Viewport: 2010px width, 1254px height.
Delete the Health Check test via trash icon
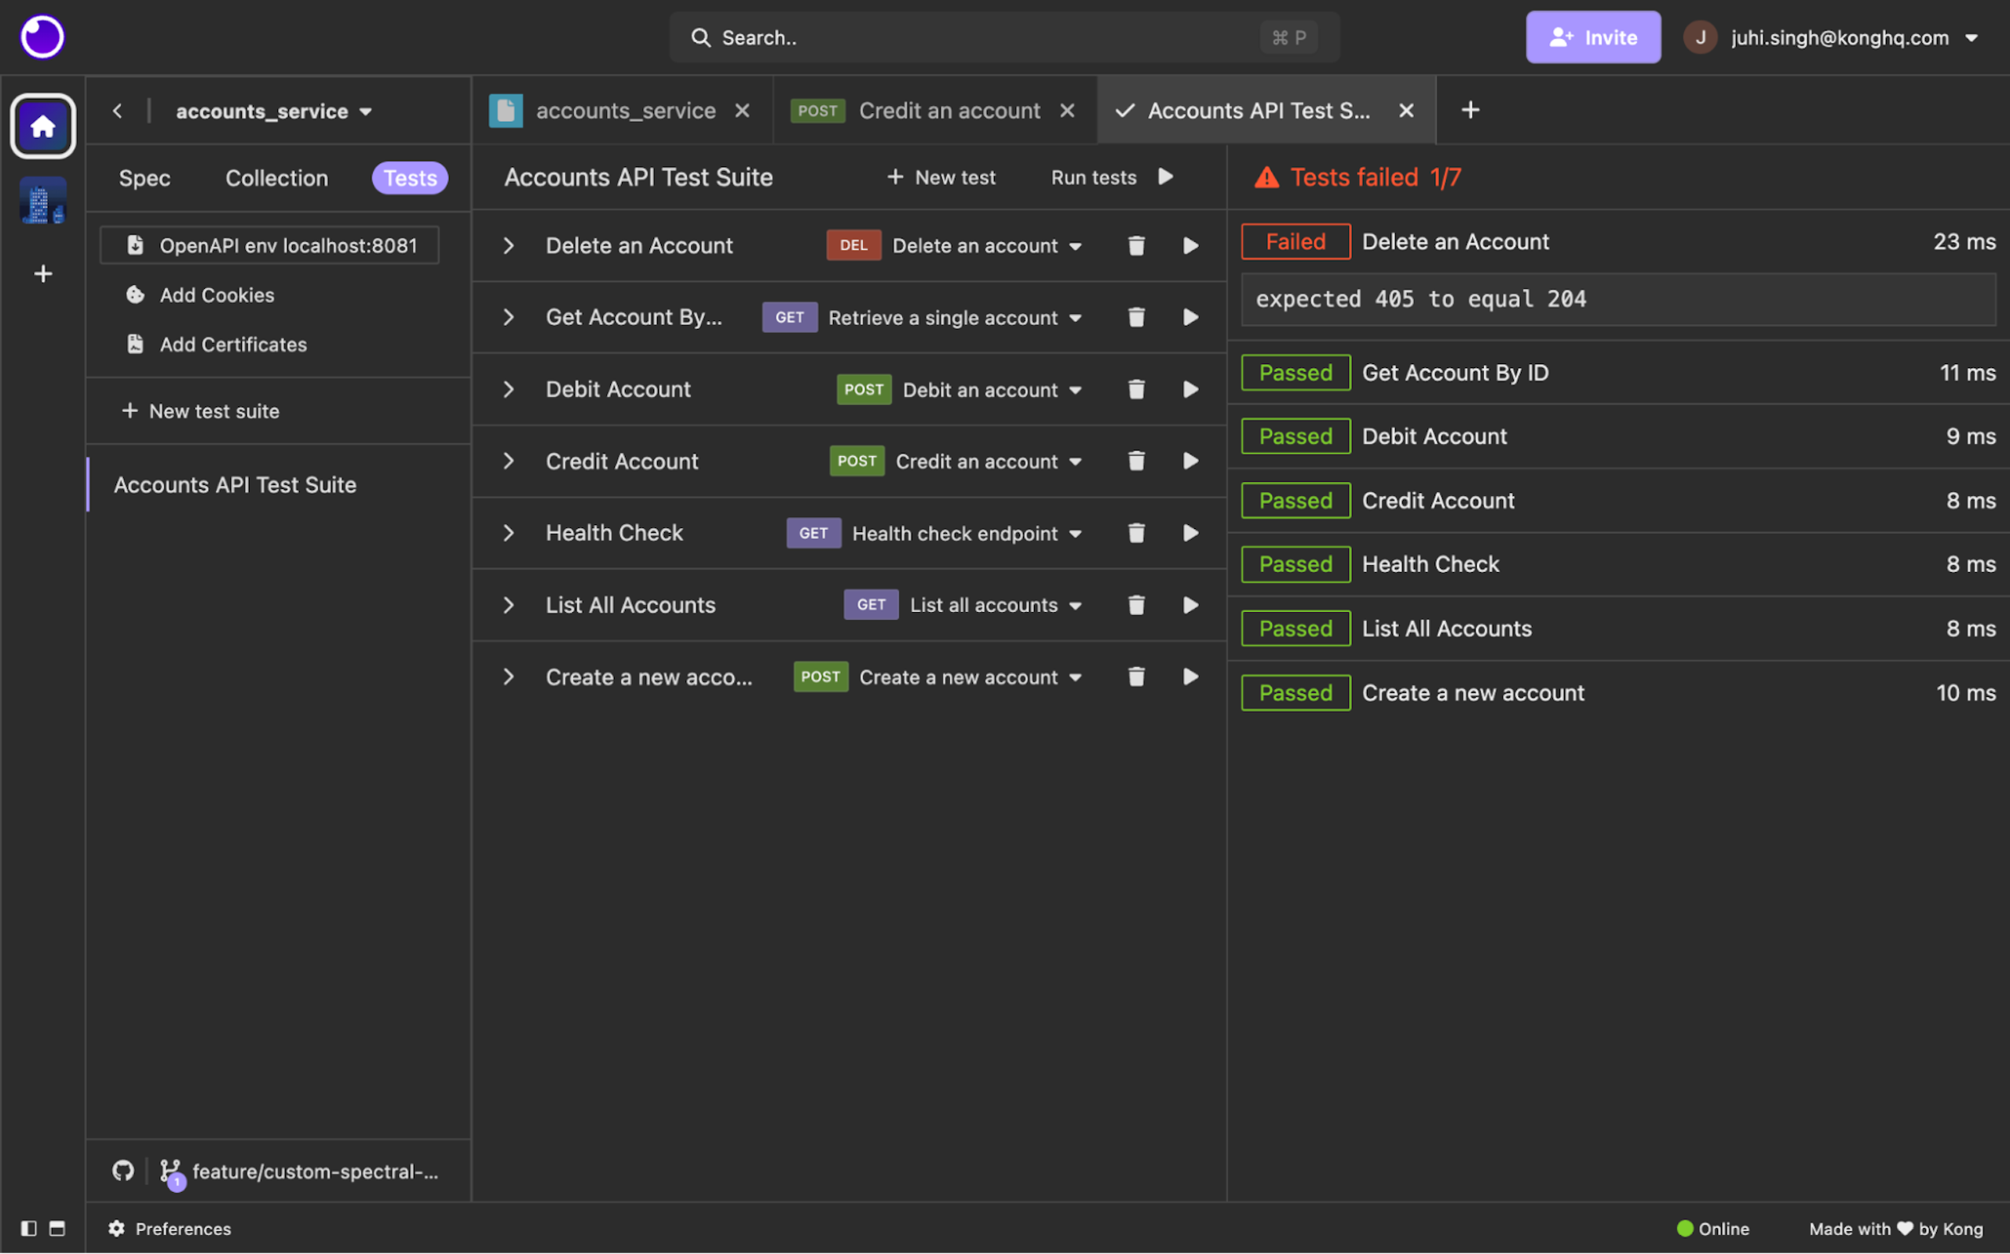click(1135, 534)
